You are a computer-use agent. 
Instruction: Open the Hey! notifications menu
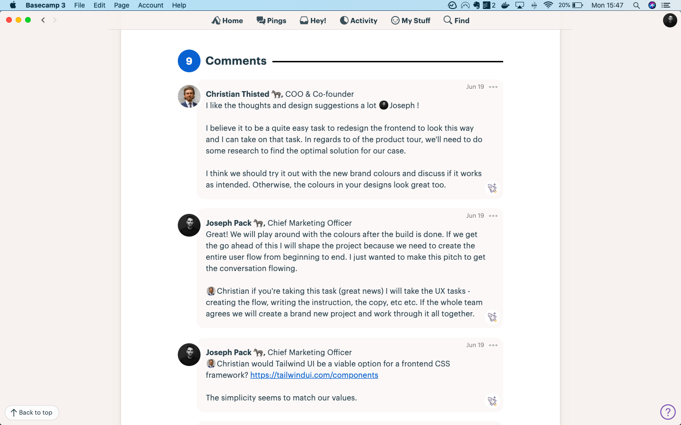(313, 20)
